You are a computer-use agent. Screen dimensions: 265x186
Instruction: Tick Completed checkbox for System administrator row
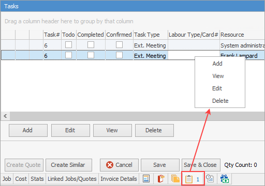click(91, 45)
